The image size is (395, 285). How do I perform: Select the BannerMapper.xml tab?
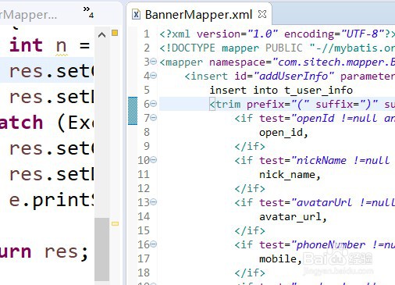[x=198, y=15]
